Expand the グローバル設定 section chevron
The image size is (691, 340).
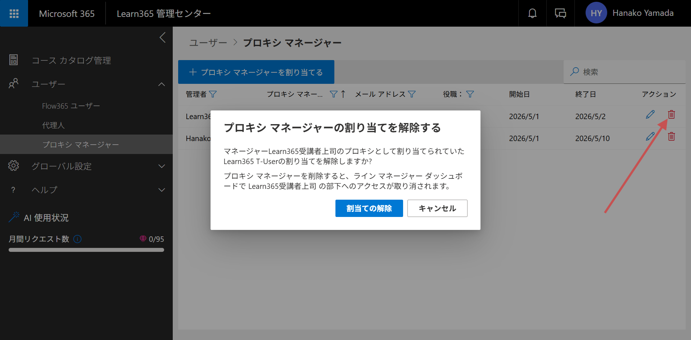[162, 166]
